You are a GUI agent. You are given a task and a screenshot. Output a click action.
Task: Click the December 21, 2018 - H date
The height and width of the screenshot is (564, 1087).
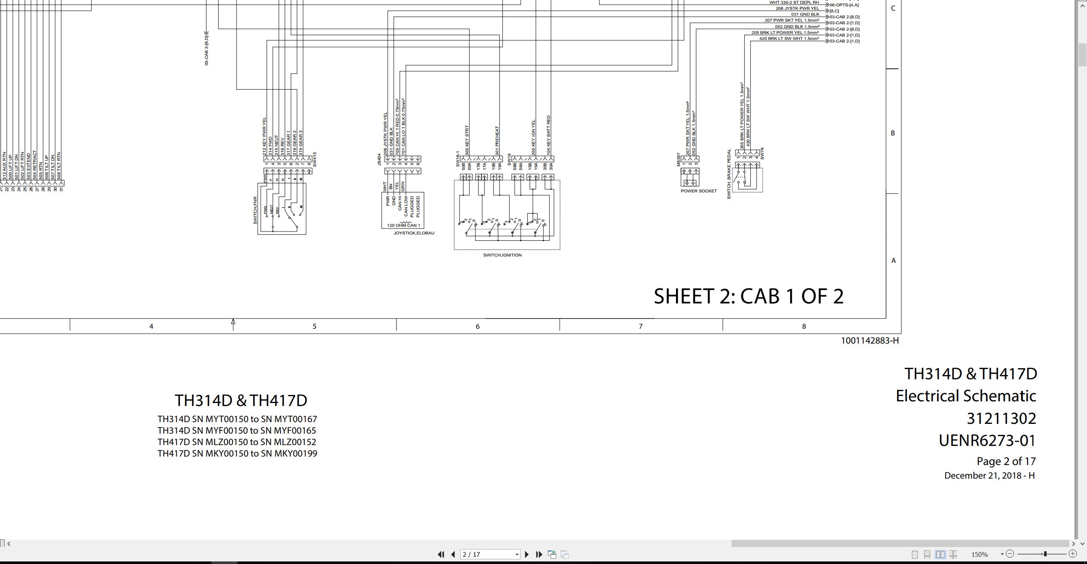point(990,476)
